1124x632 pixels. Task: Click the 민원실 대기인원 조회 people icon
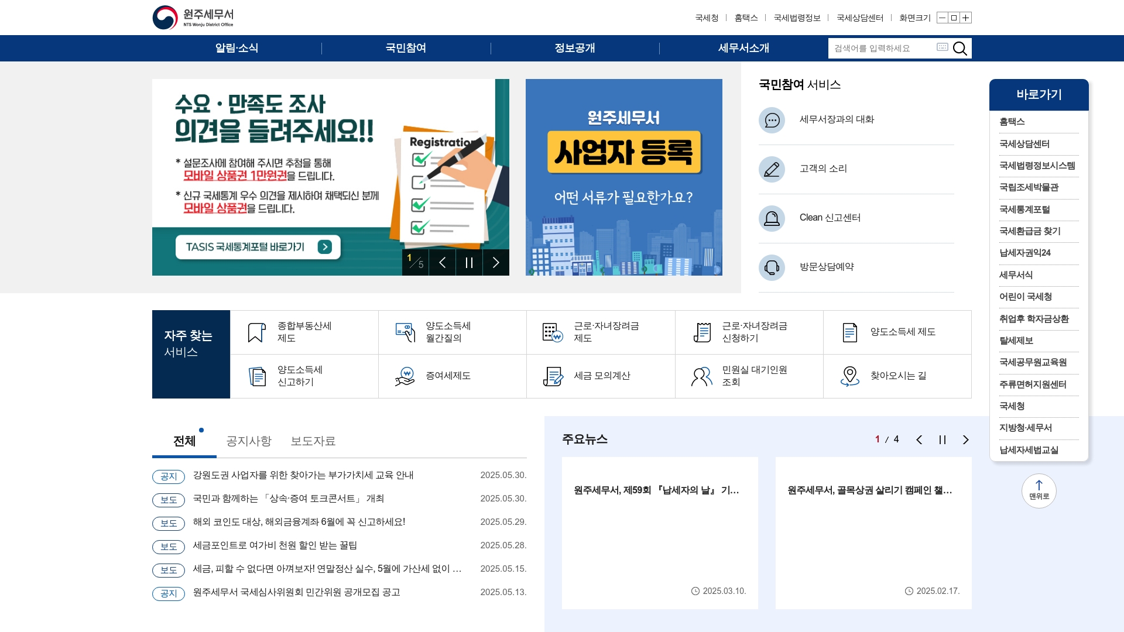[x=702, y=376]
